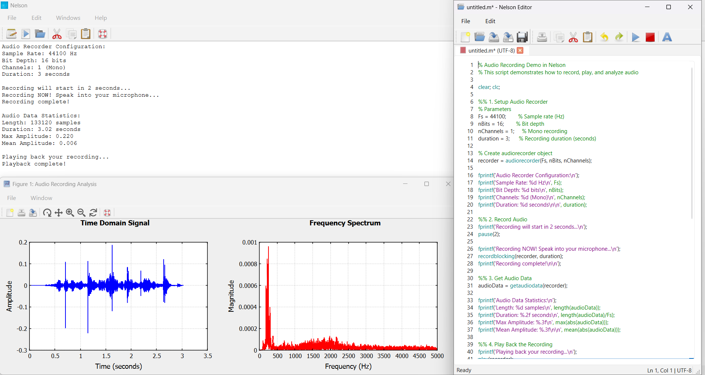Click Redo green arrow in editor toolbar
The width and height of the screenshot is (705, 375).
pos(619,37)
